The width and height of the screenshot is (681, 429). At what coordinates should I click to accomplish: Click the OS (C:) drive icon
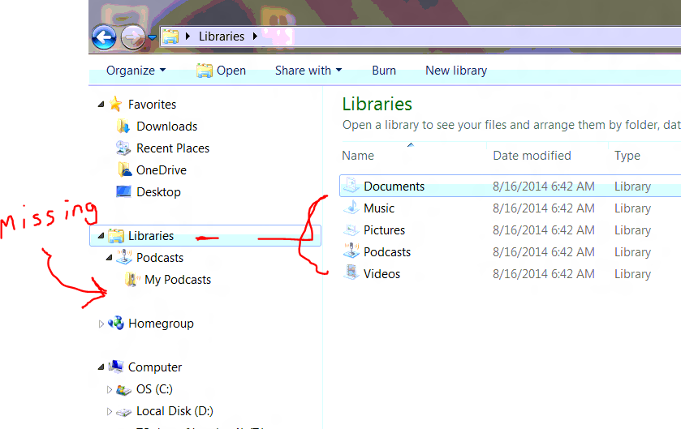click(123, 389)
